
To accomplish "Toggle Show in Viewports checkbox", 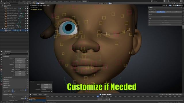I will 13,90.
